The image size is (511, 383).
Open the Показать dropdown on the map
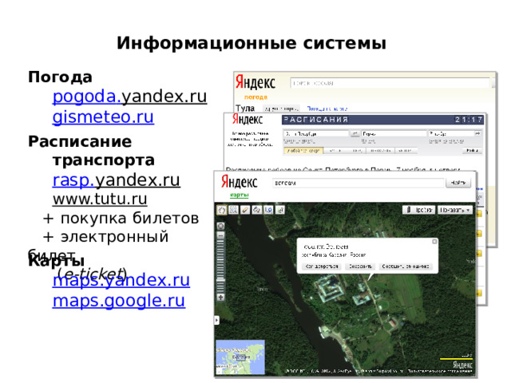click(x=454, y=210)
